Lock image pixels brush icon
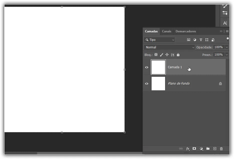 coord(162,55)
